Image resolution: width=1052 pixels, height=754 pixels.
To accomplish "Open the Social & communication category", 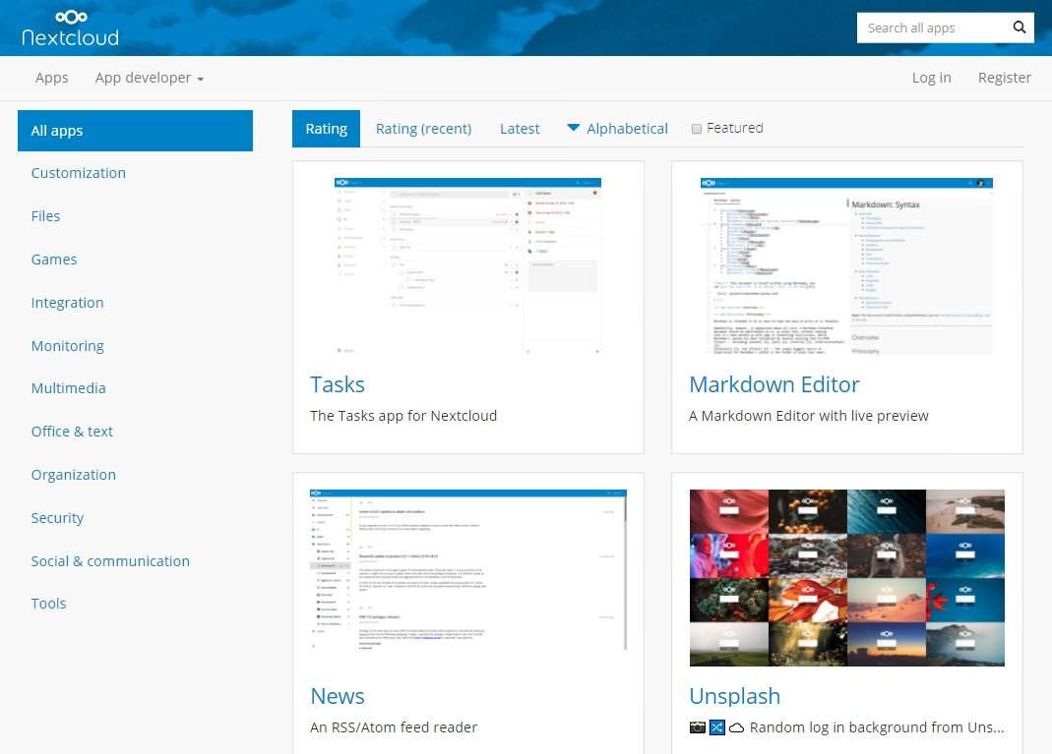I will click(110, 561).
